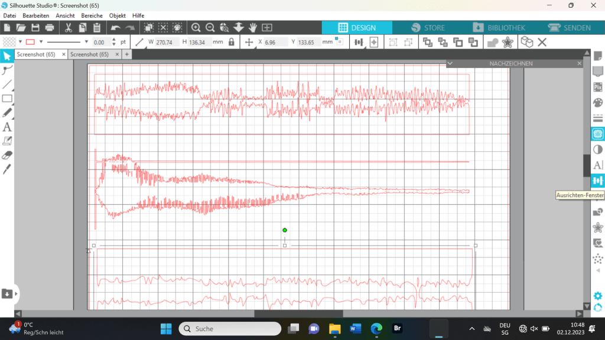
Task: Toggle the aspect ratio lock icon
Action: (x=232, y=42)
